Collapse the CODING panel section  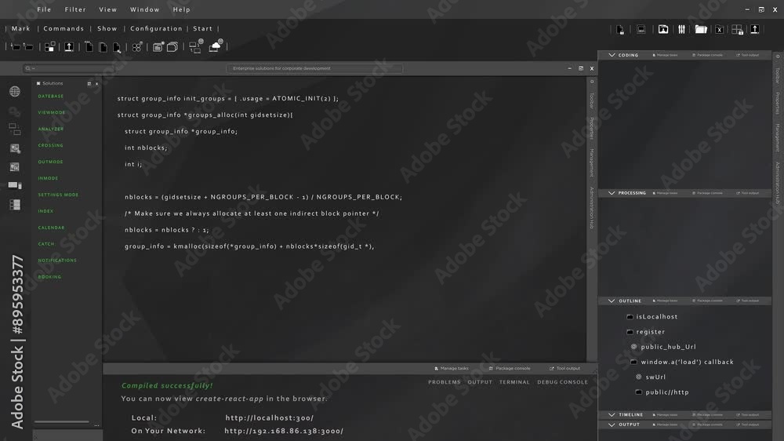[x=612, y=55]
